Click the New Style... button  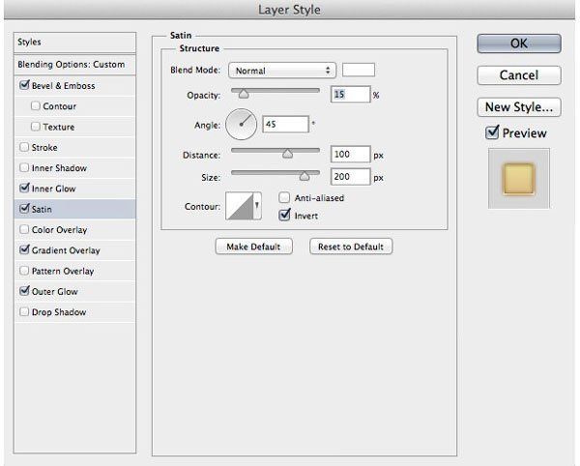click(519, 107)
